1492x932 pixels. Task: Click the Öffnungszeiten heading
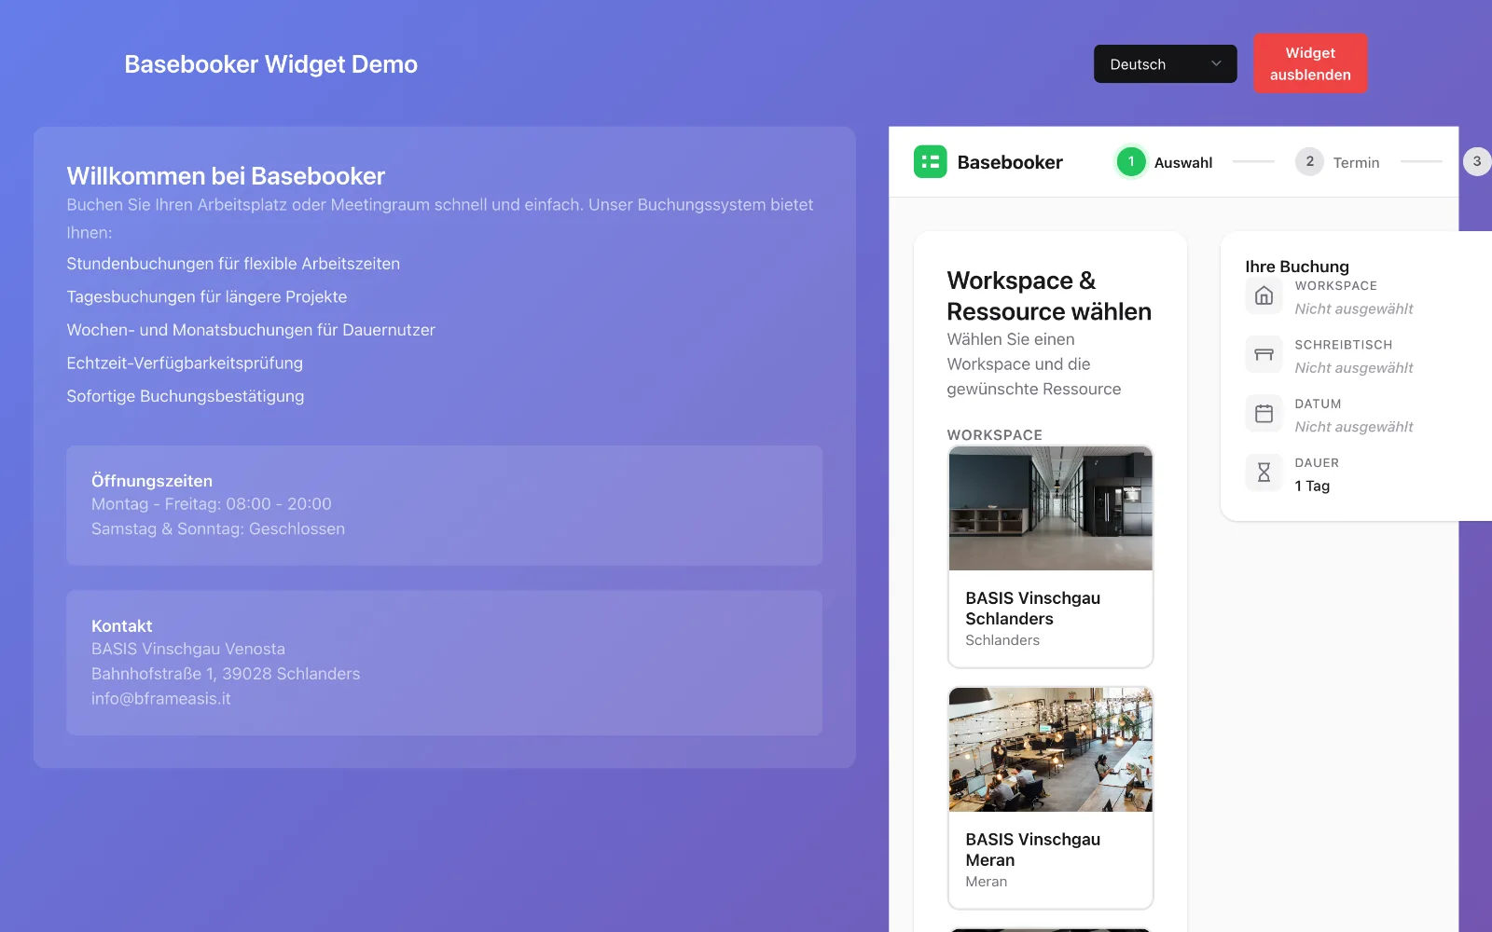click(x=152, y=481)
